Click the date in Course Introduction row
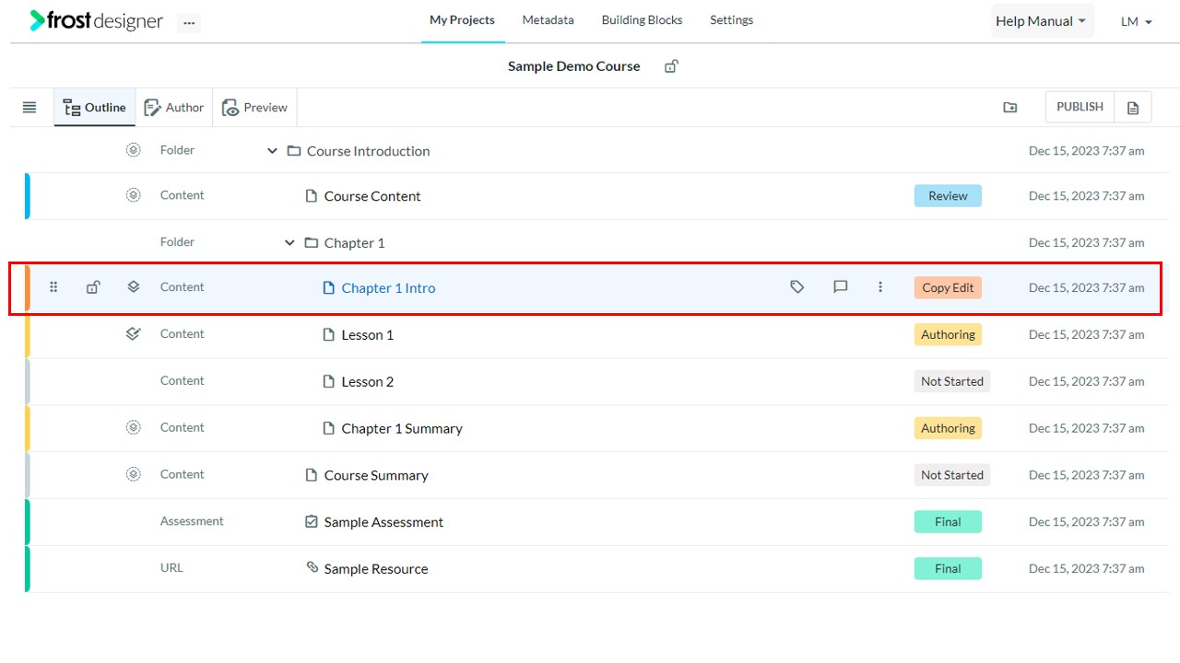This screenshot has height=663, width=1180. point(1087,151)
